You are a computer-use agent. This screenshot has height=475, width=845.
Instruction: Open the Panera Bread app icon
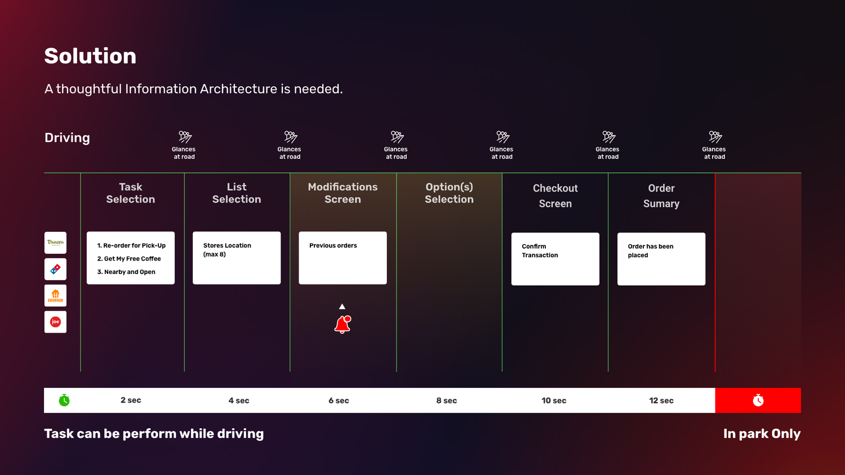(55, 243)
